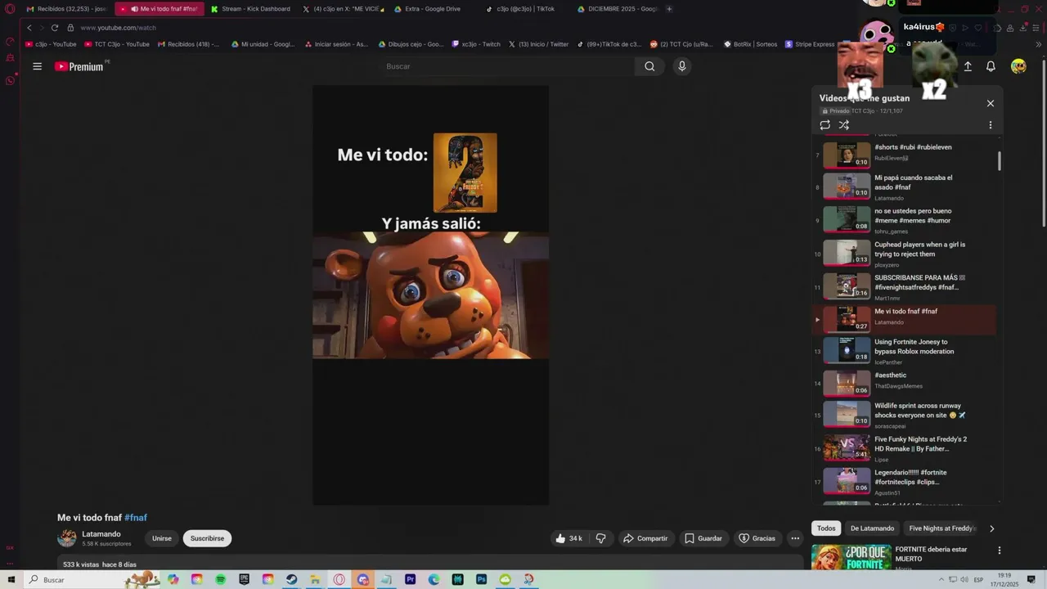The image size is (1047, 589).
Task: Play Five Funky Nights at Freddy's 2
Action: 905,448
